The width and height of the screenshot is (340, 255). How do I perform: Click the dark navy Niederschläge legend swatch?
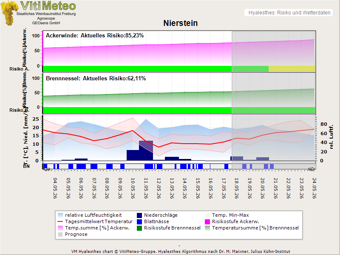click(139, 215)
